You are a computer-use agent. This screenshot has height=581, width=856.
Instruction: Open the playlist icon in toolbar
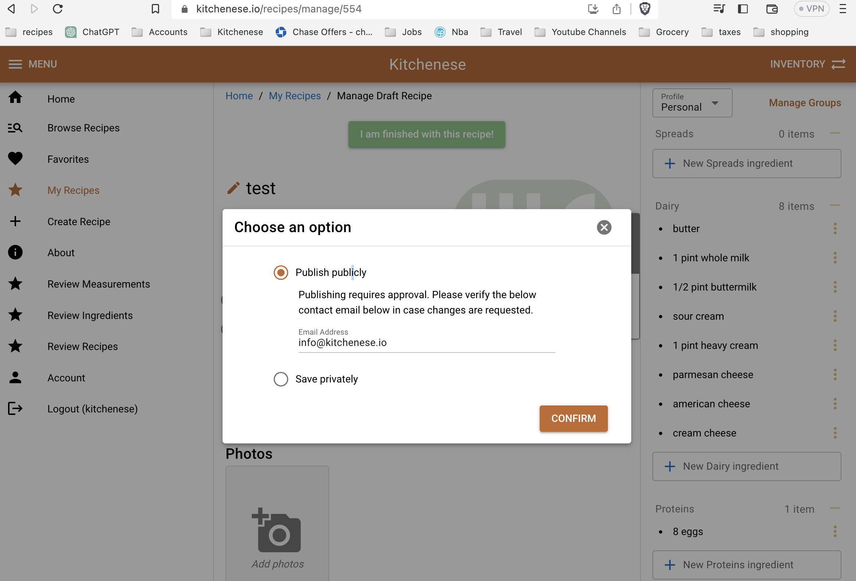719,8
